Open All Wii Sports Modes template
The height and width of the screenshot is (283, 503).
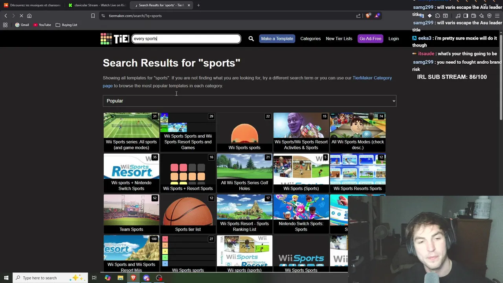tap(358, 132)
